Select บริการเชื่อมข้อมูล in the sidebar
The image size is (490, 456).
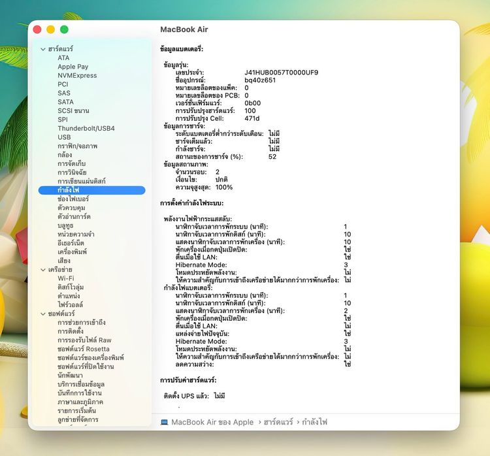[x=81, y=384]
